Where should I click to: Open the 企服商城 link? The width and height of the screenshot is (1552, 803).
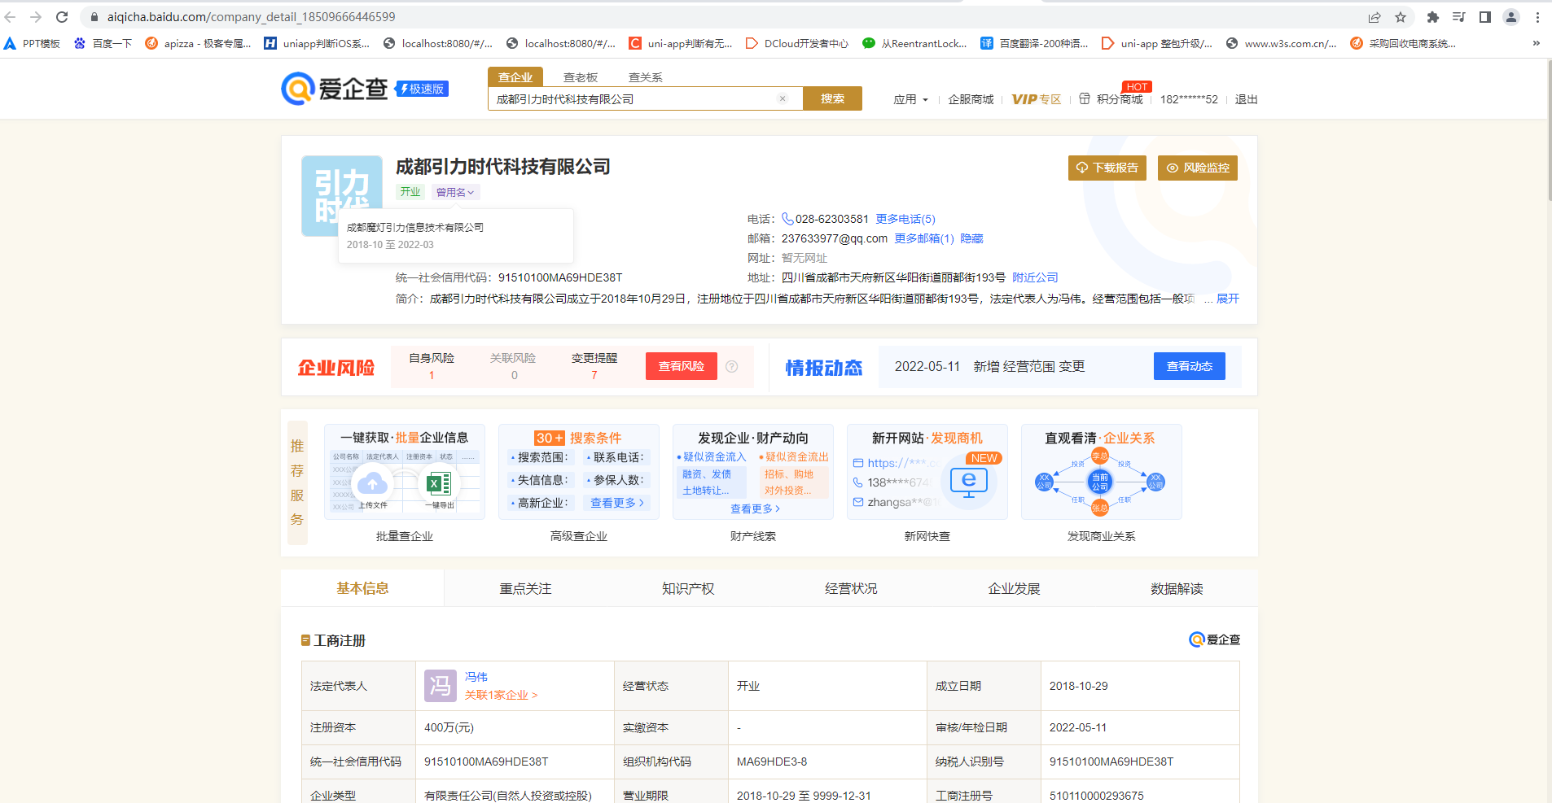971,99
